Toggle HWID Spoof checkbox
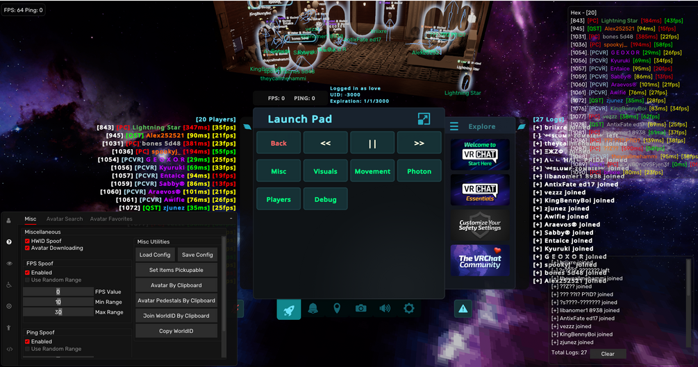698x367 pixels. coord(27,241)
